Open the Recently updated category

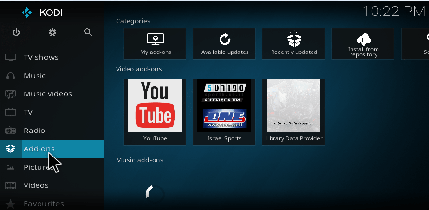294,44
